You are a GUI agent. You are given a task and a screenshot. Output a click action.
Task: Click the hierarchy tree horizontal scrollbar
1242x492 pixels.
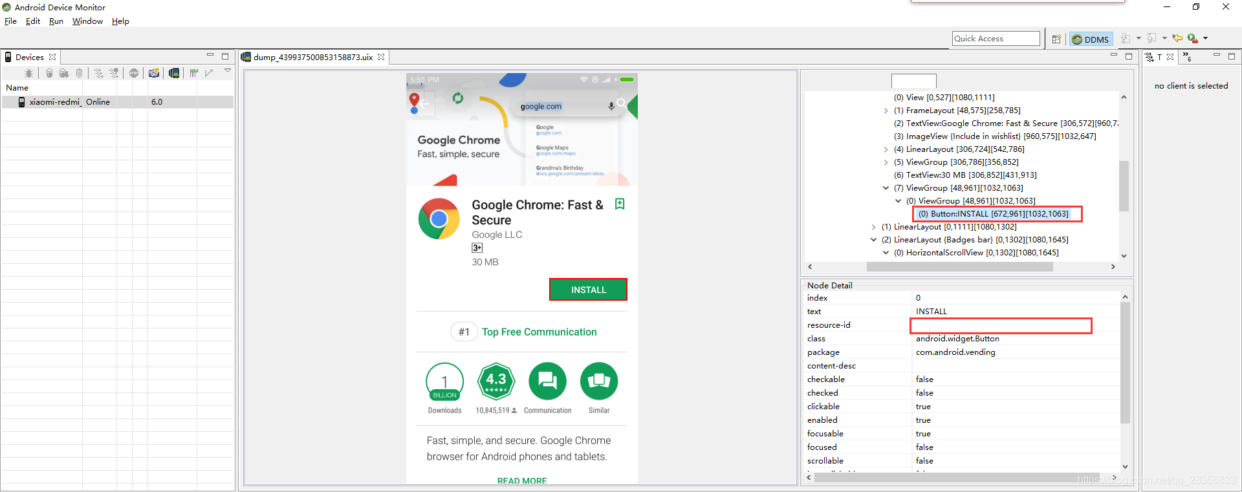(959, 267)
